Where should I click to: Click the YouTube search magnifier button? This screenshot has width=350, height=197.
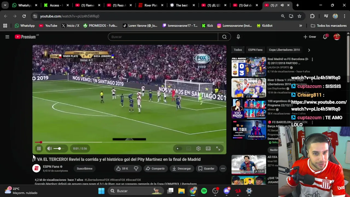coord(224,37)
